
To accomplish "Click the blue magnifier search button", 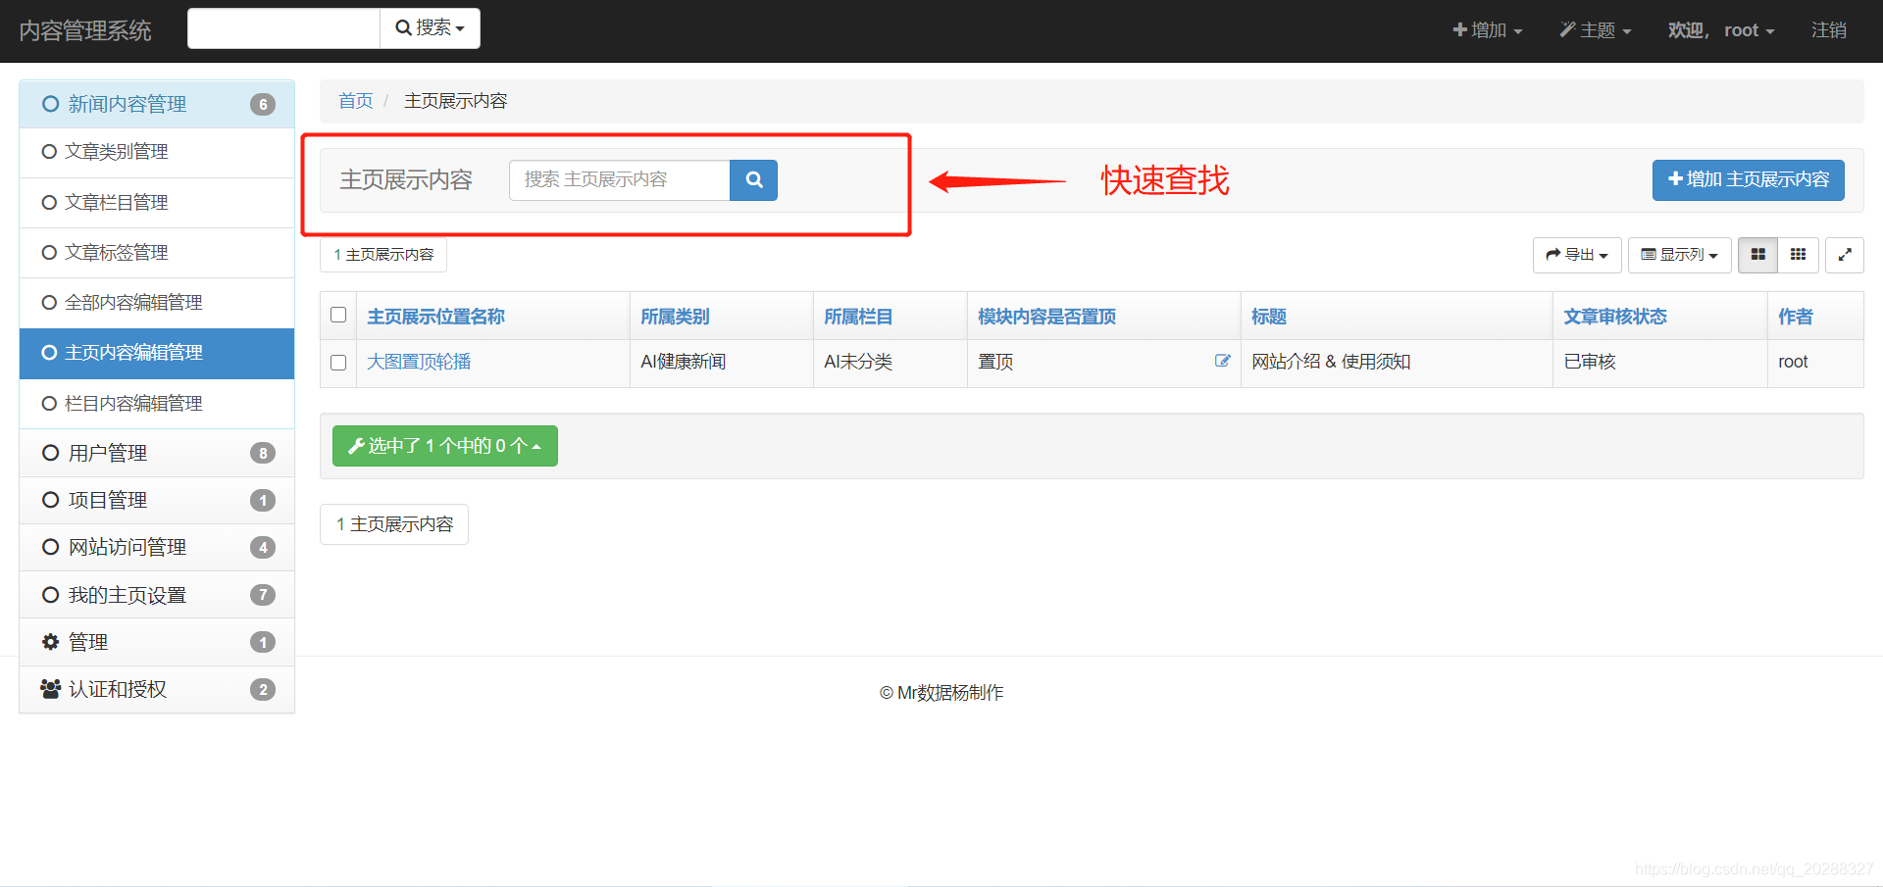I will click(753, 180).
